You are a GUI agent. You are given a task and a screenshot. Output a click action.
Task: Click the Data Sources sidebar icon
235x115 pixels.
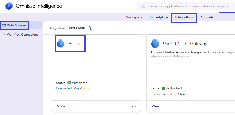(4, 25)
